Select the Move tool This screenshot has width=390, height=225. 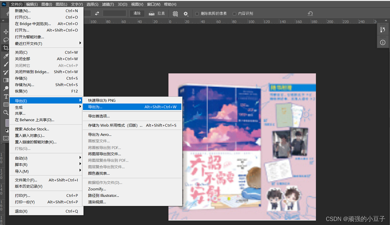pyautogui.click(x=6, y=32)
